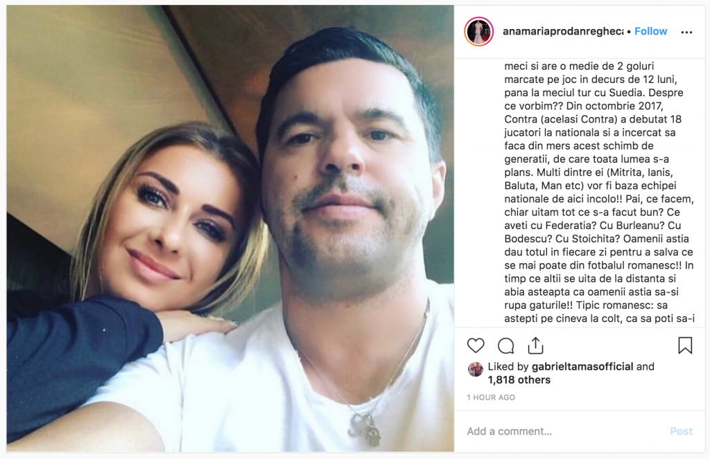Open the anamariaprodanreghec username profile
This screenshot has width=710, height=459.
563,31
